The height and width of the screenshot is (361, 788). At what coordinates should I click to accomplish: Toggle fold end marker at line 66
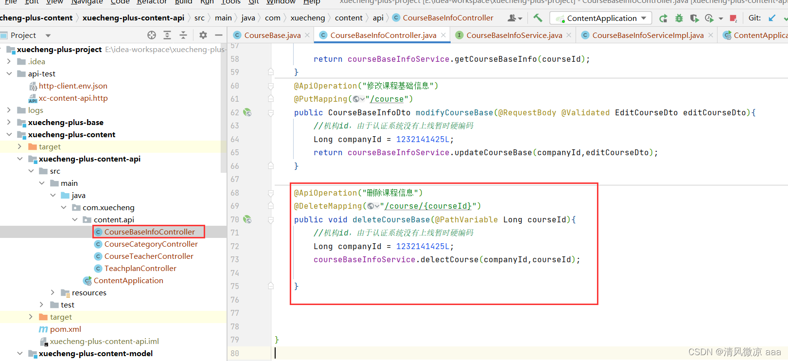click(271, 166)
